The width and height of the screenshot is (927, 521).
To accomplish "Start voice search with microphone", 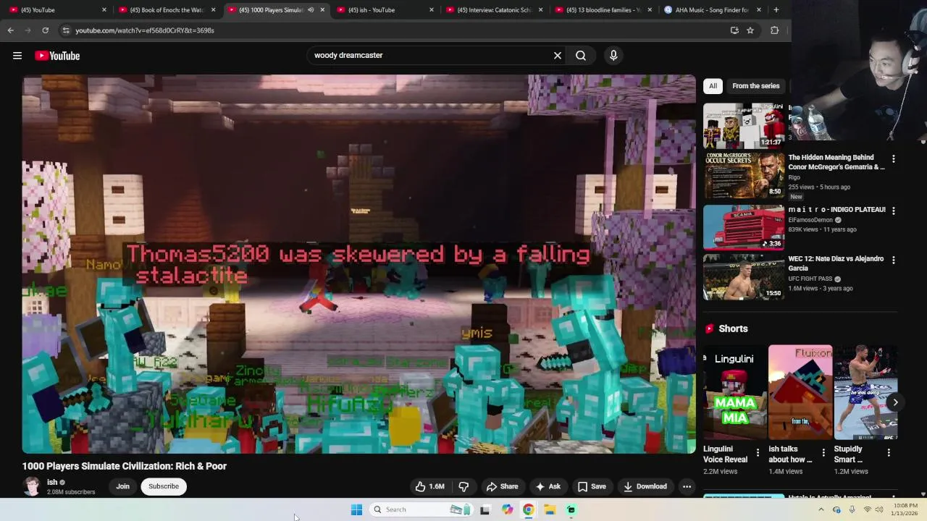I will click(x=613, y=55).
